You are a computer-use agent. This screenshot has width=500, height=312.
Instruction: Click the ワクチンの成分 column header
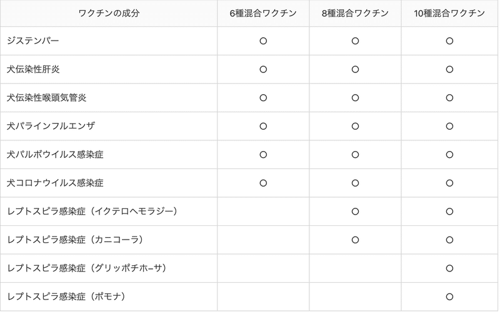(109, 14)
